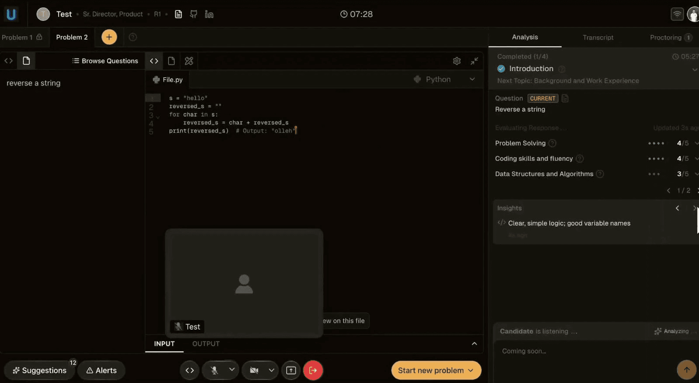Expand Coding skills and fluency details
The height and width of the screenshot is (383, 699).
696,159
